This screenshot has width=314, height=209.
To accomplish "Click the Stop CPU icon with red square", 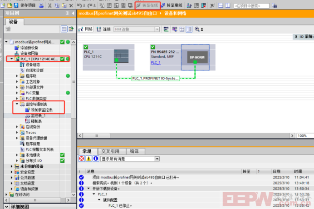I will tap(203, 5).
